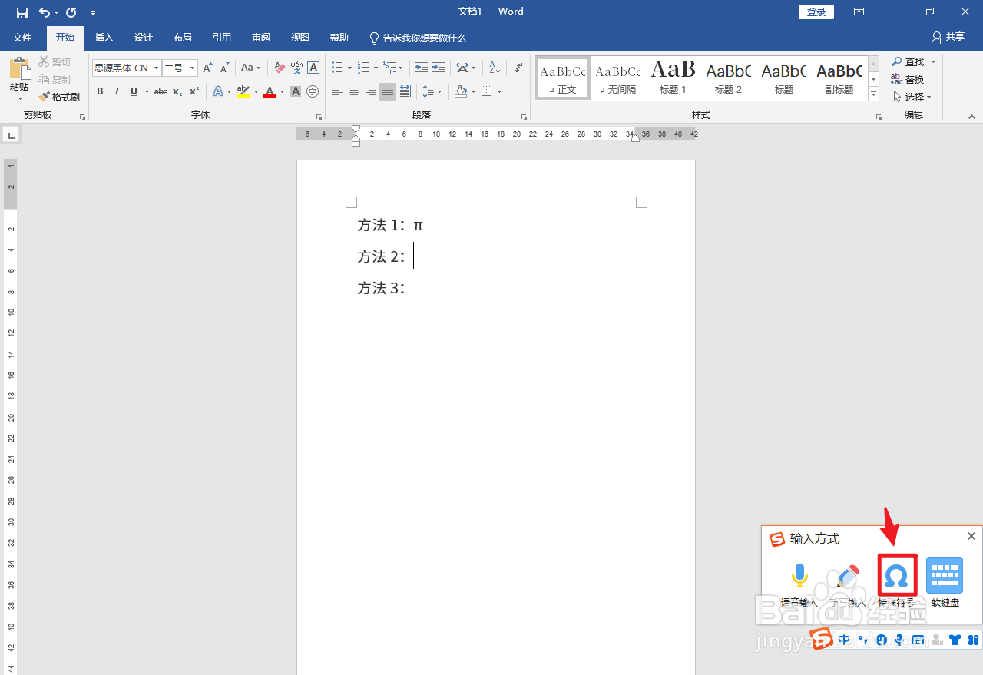This screenshot has height=675, width=983.
Task: Toggle superscript formatting
Action: 194,91
